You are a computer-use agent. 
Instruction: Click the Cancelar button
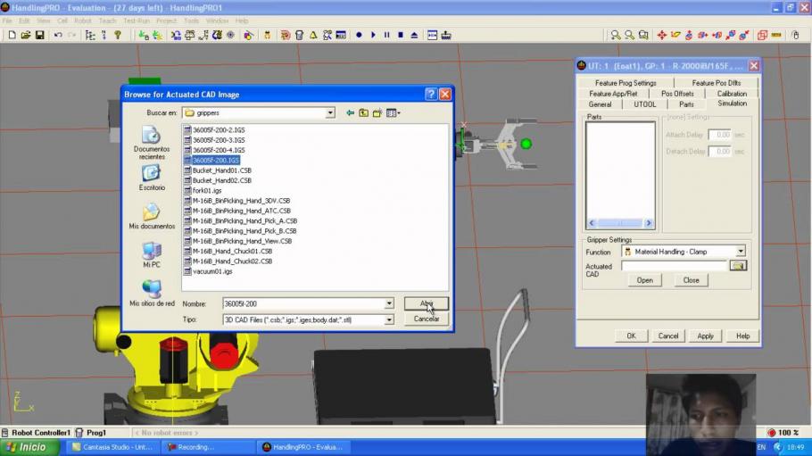pos(426,319)
